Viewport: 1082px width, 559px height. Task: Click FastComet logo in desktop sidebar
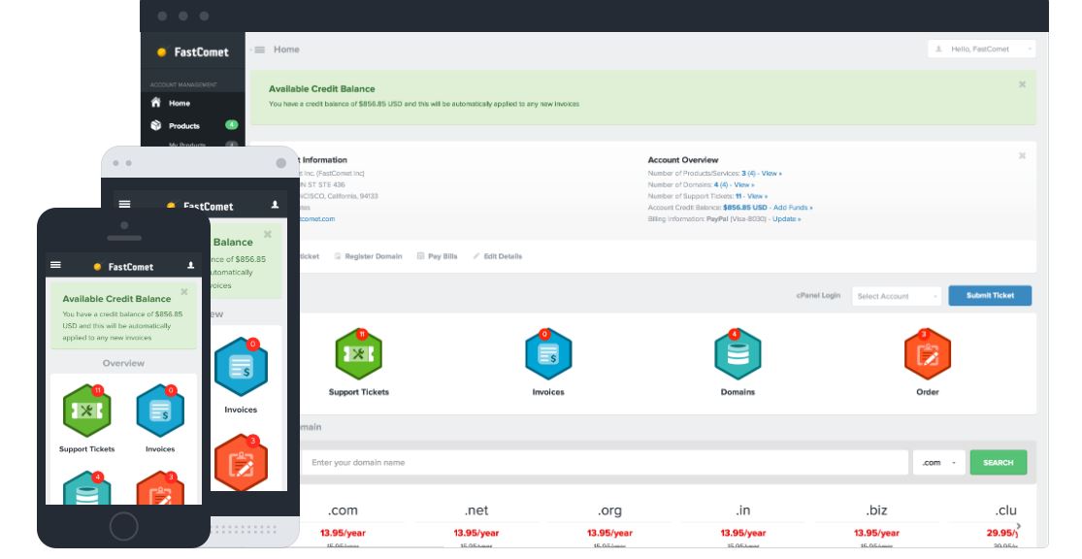[x=193, y=51]
